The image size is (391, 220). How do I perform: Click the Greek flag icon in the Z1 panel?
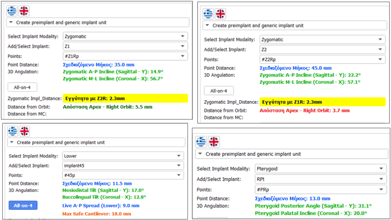point(12,11)
